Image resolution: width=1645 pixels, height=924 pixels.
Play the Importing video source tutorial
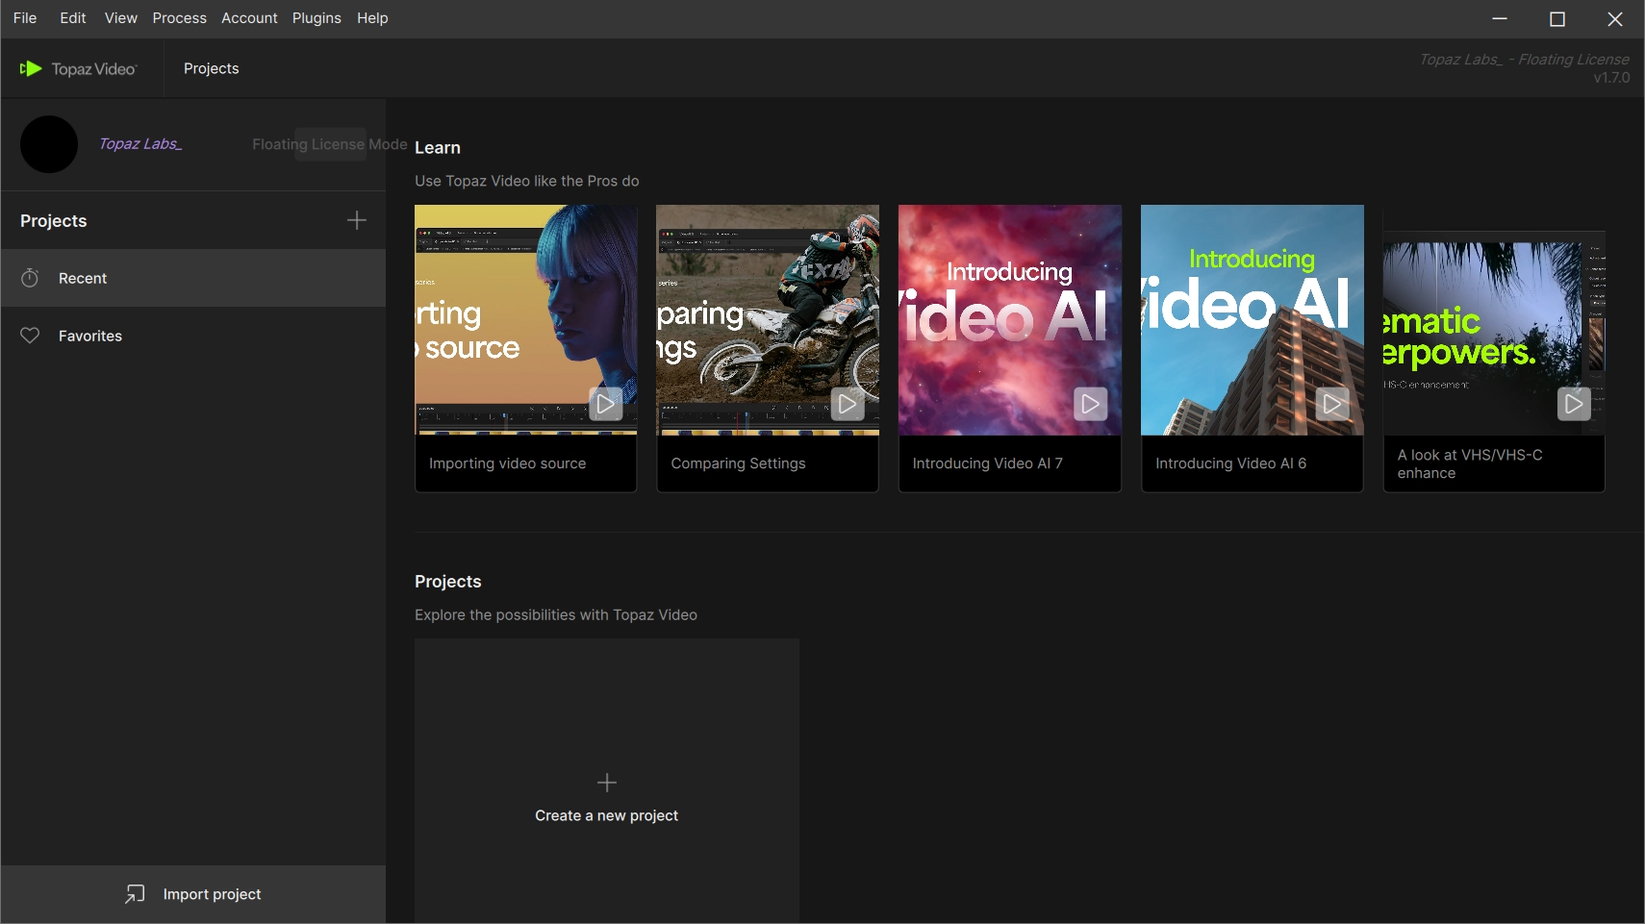(605, 404)
